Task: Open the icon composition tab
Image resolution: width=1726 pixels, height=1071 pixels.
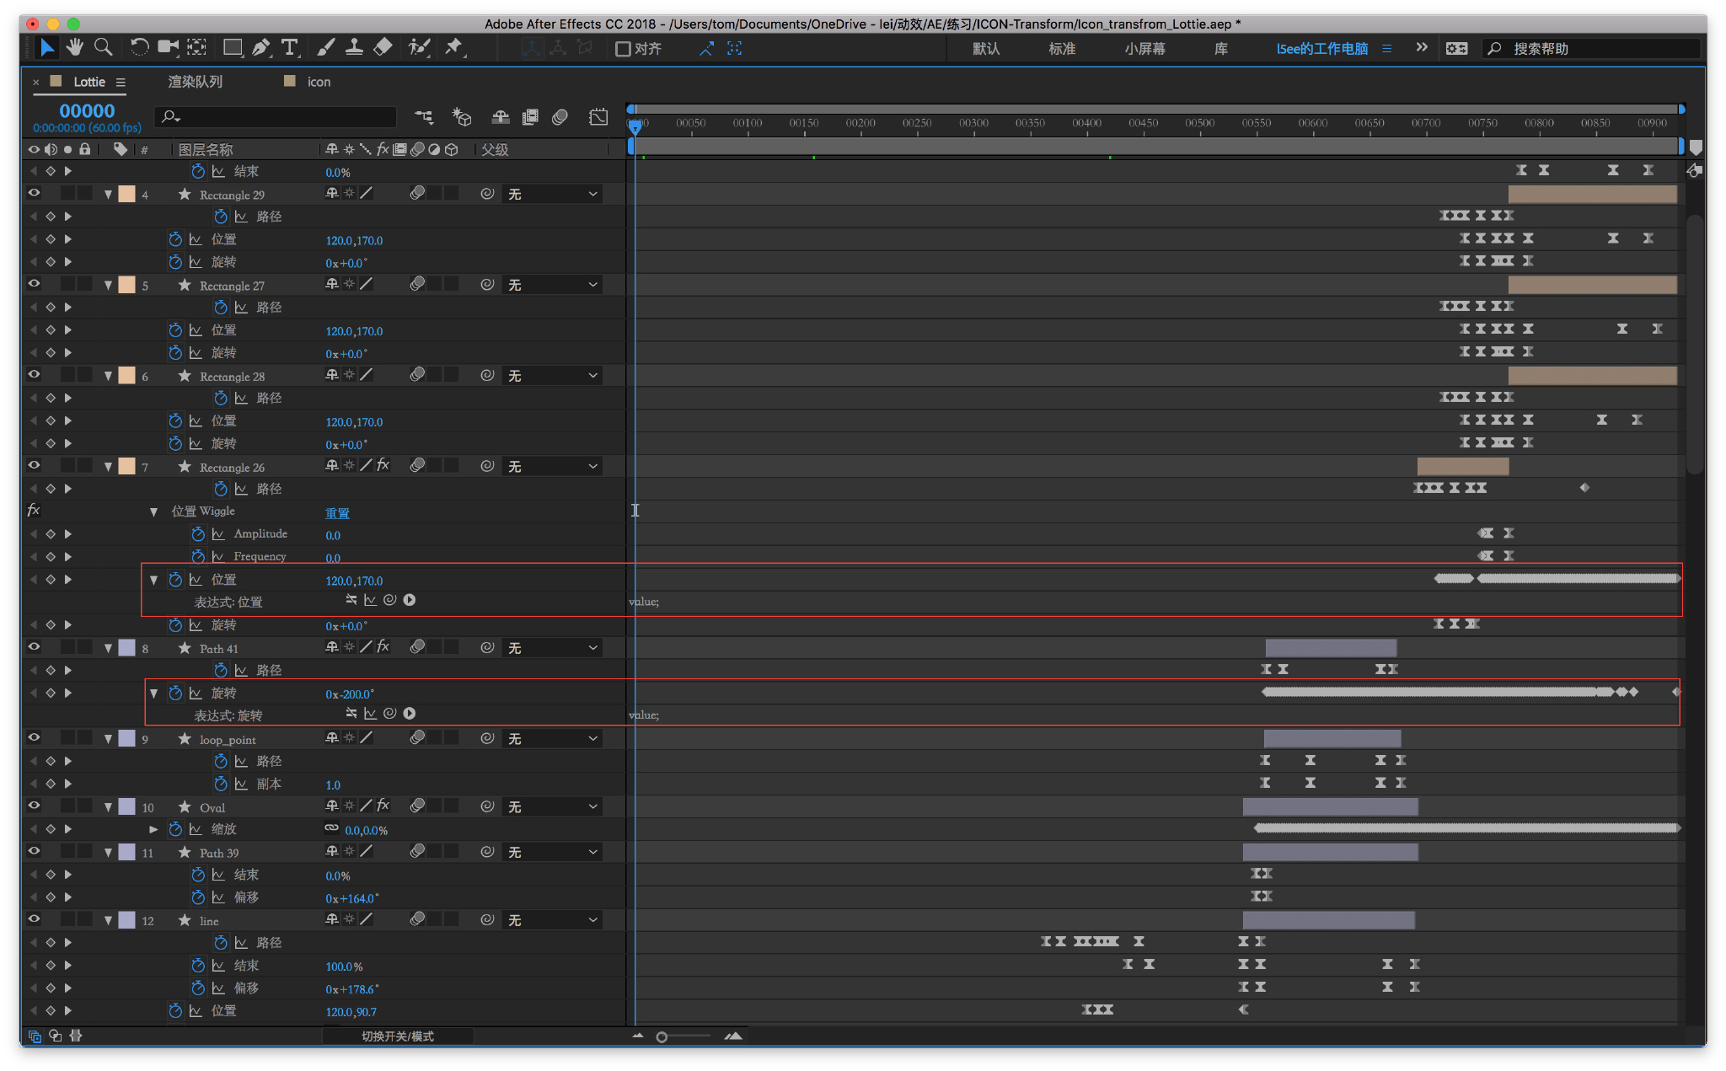Action: (319, 82)
